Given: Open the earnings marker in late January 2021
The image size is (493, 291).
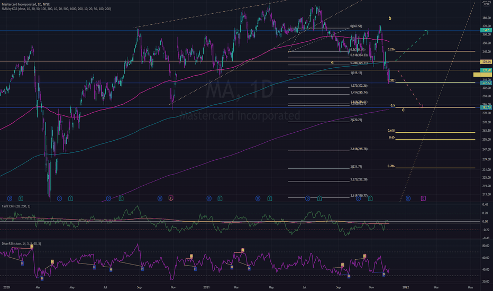Looking at the screenshot, I should point(220,198).
